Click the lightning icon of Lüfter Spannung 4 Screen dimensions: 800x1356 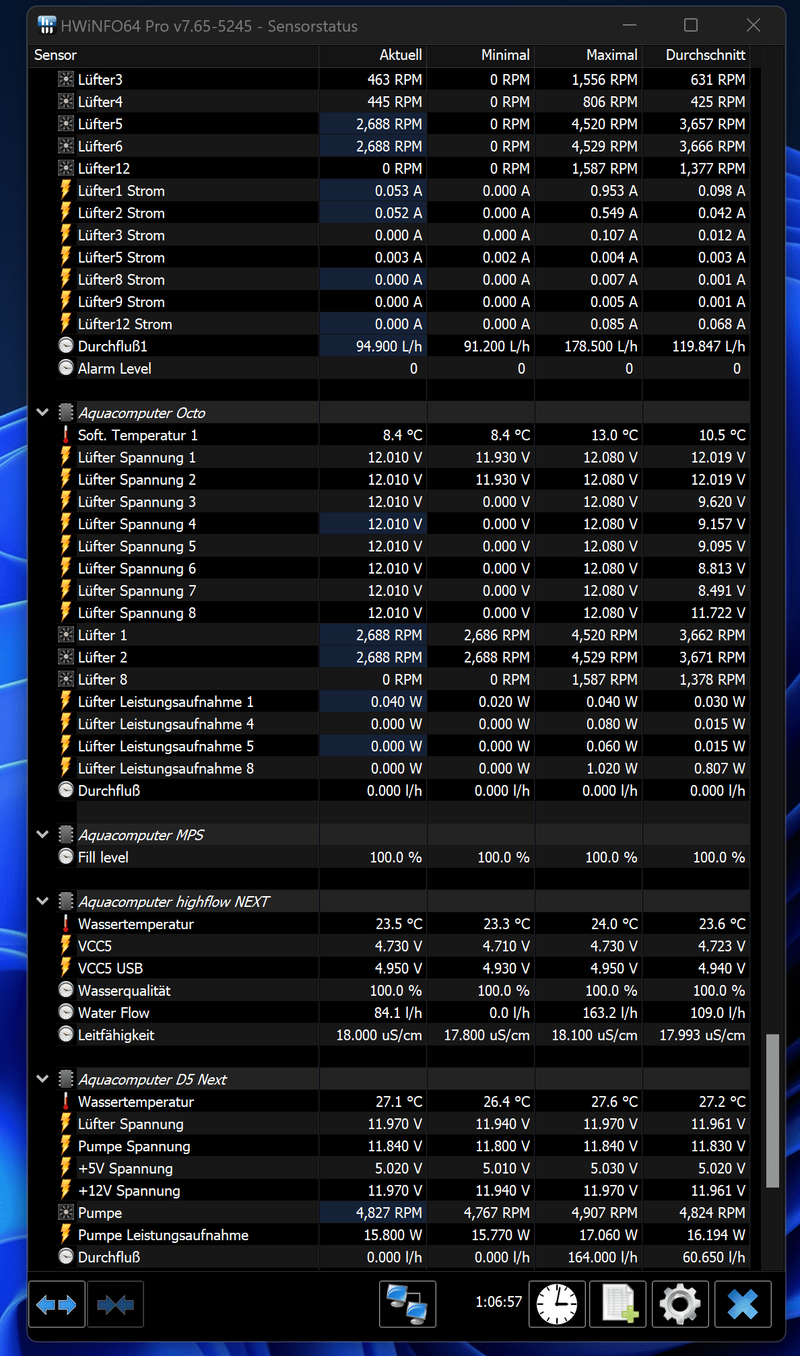click(66, 524)
